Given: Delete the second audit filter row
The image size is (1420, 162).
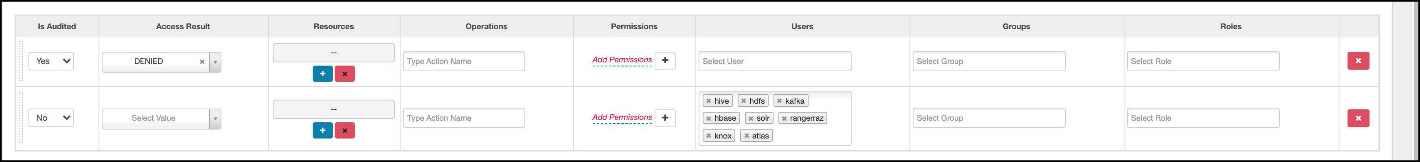Looking at the screenshot, I should 1358,118.
